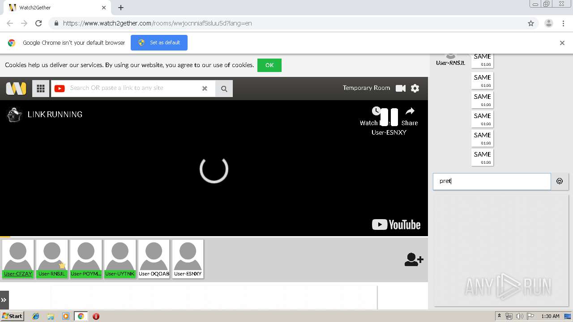This screenshot has height=322, width=573.
Task: Click the Watch2Gether logo icon
Action: point(16,88)
